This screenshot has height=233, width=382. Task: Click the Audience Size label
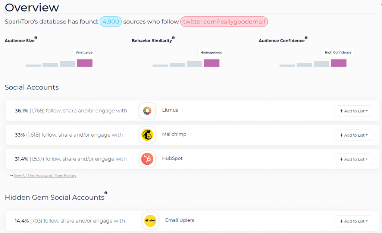[19, 41]
